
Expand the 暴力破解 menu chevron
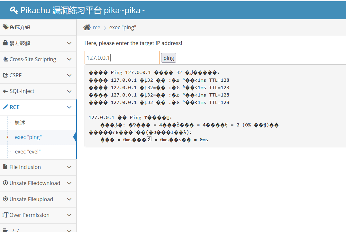tap(69, 43)
